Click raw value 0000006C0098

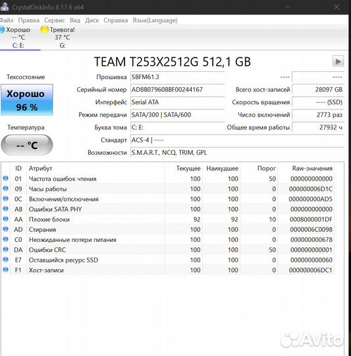311,229
